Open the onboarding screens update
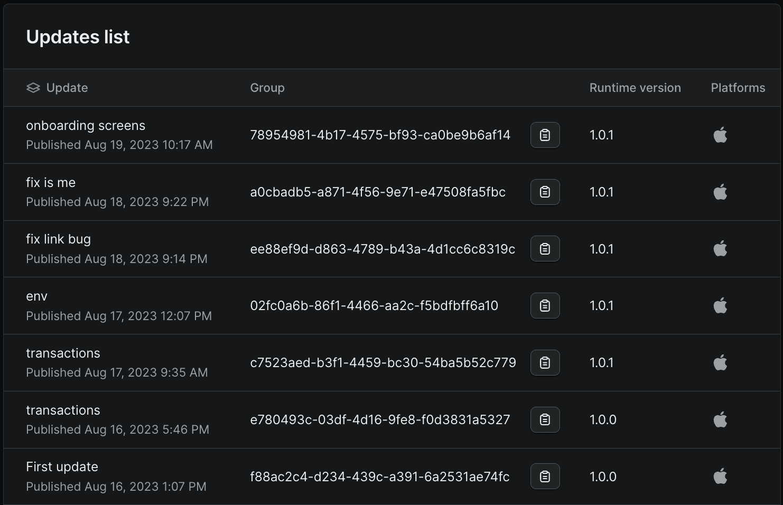 point(86,126)
